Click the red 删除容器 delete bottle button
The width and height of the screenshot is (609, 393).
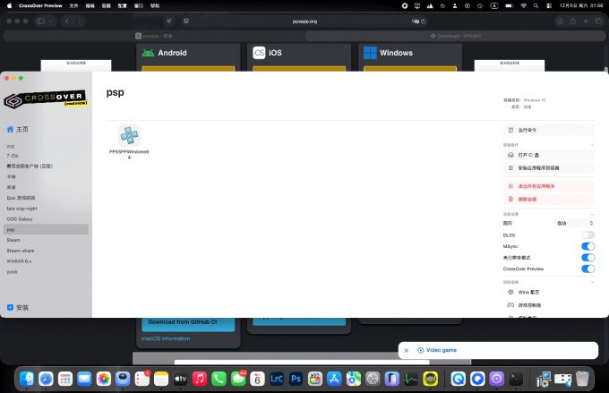(548, 200)
